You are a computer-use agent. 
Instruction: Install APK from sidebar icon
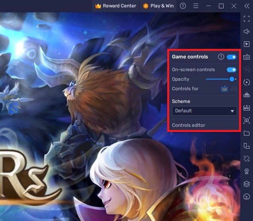tap(247, 108)
